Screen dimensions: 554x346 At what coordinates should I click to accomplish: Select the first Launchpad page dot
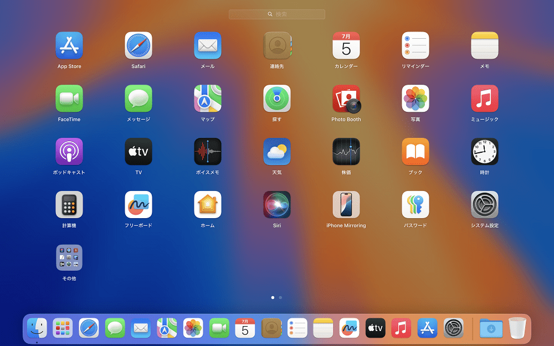(x=273, y=298)
